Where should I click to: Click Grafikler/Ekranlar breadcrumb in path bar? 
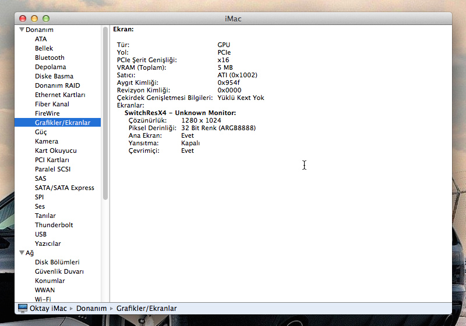[146, 308]
